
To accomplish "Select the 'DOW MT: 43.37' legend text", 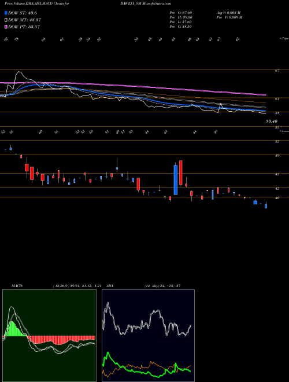I will pos(24,20).
